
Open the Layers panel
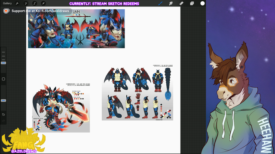pyautogui.click(x=192, y=3)
